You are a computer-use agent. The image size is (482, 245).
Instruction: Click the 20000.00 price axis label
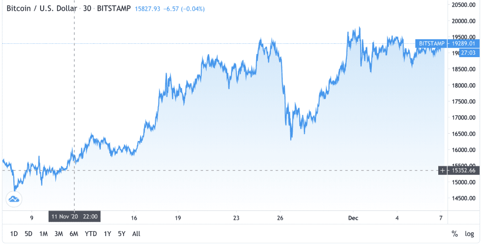(x=464, y=21)
